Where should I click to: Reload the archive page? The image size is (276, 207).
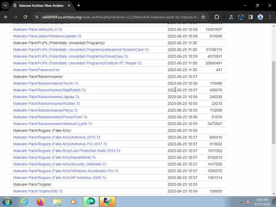click(x=25, y=17)
